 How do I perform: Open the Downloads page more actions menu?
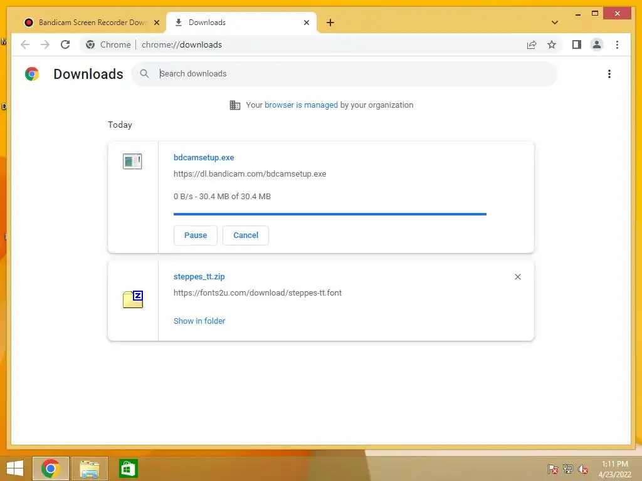click(x=609, y=74)
